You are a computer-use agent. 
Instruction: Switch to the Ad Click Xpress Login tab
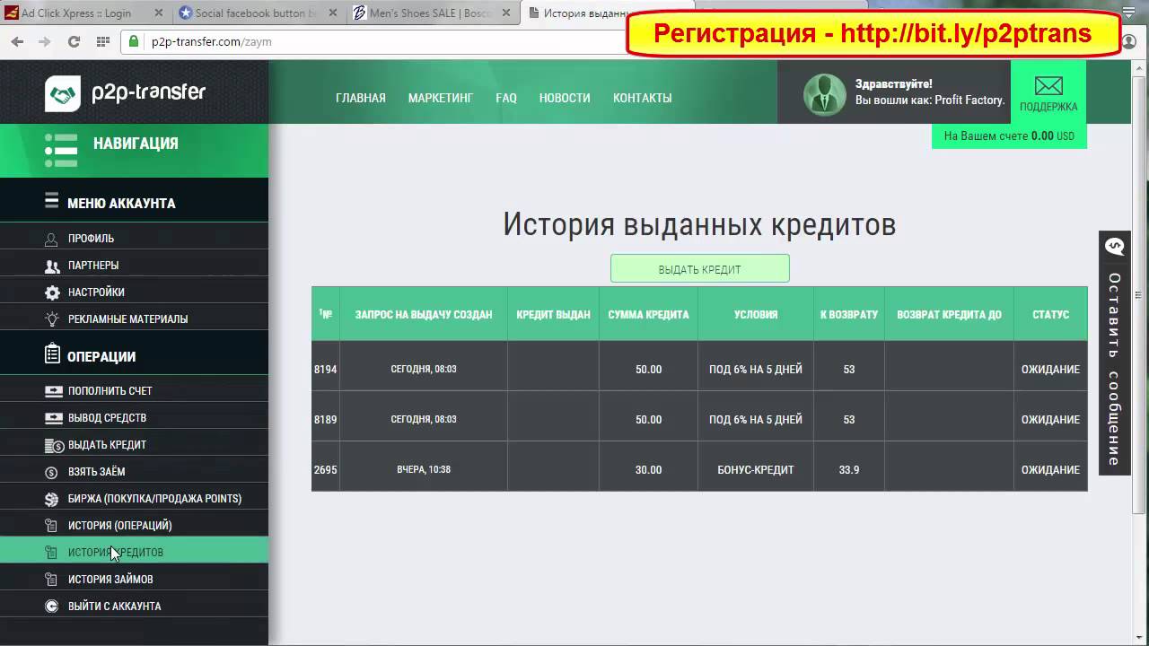click(x=81, y=13)
